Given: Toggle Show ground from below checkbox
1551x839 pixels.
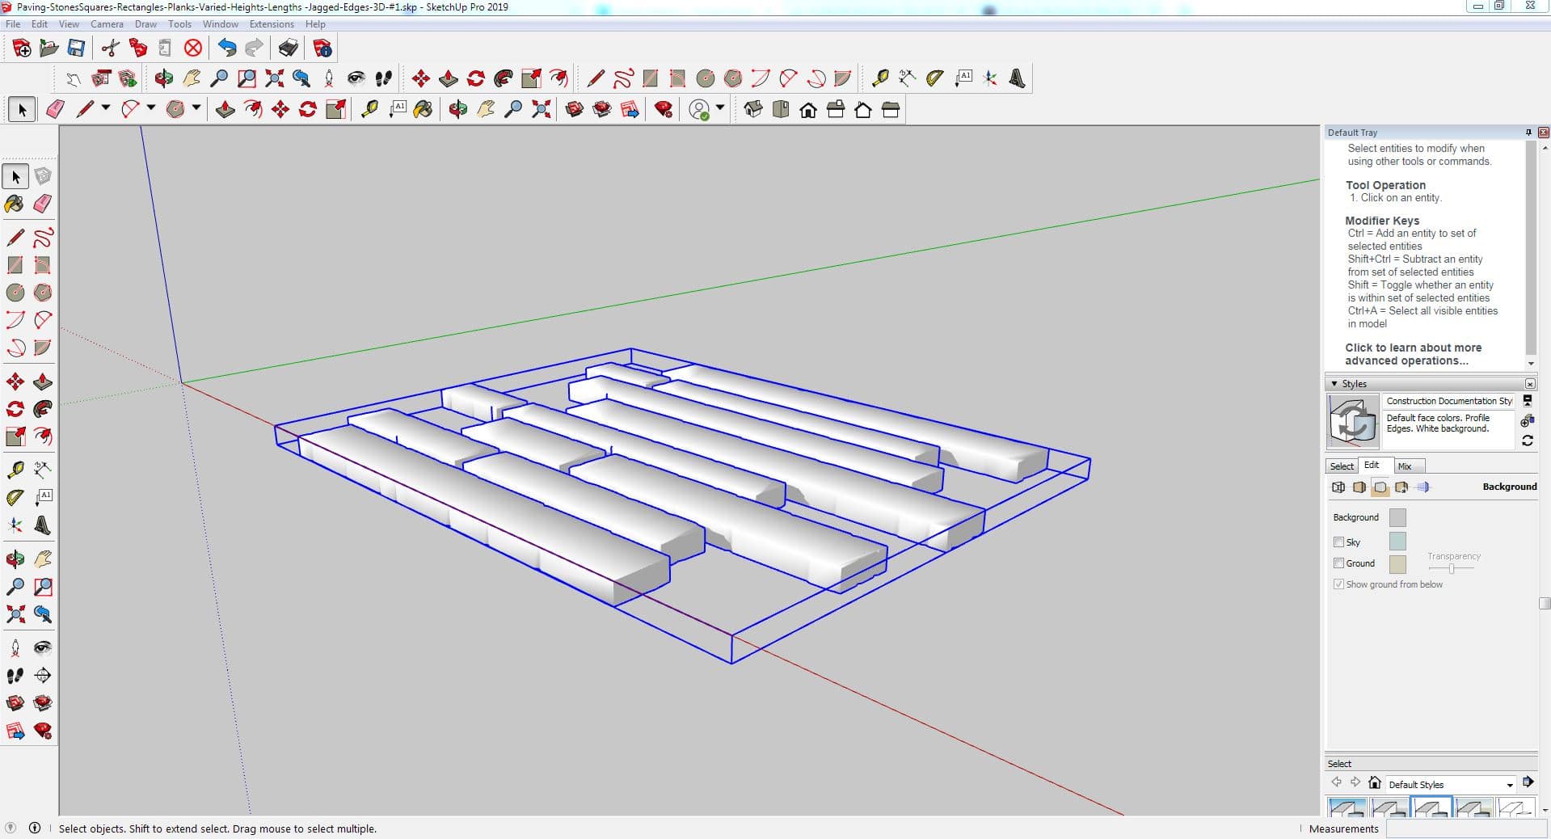Looking at the screenshot, I should click(x=1338, y=584).
